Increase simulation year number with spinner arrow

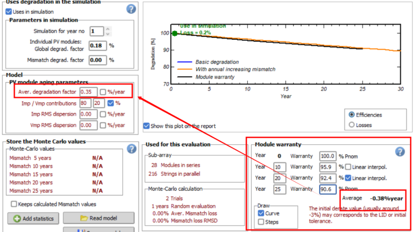click(x=108, y=29)
